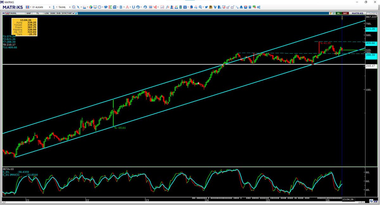Click the M menu icon in chart header
The width and height of the screenshot is (380, 205).
point(3,13)
